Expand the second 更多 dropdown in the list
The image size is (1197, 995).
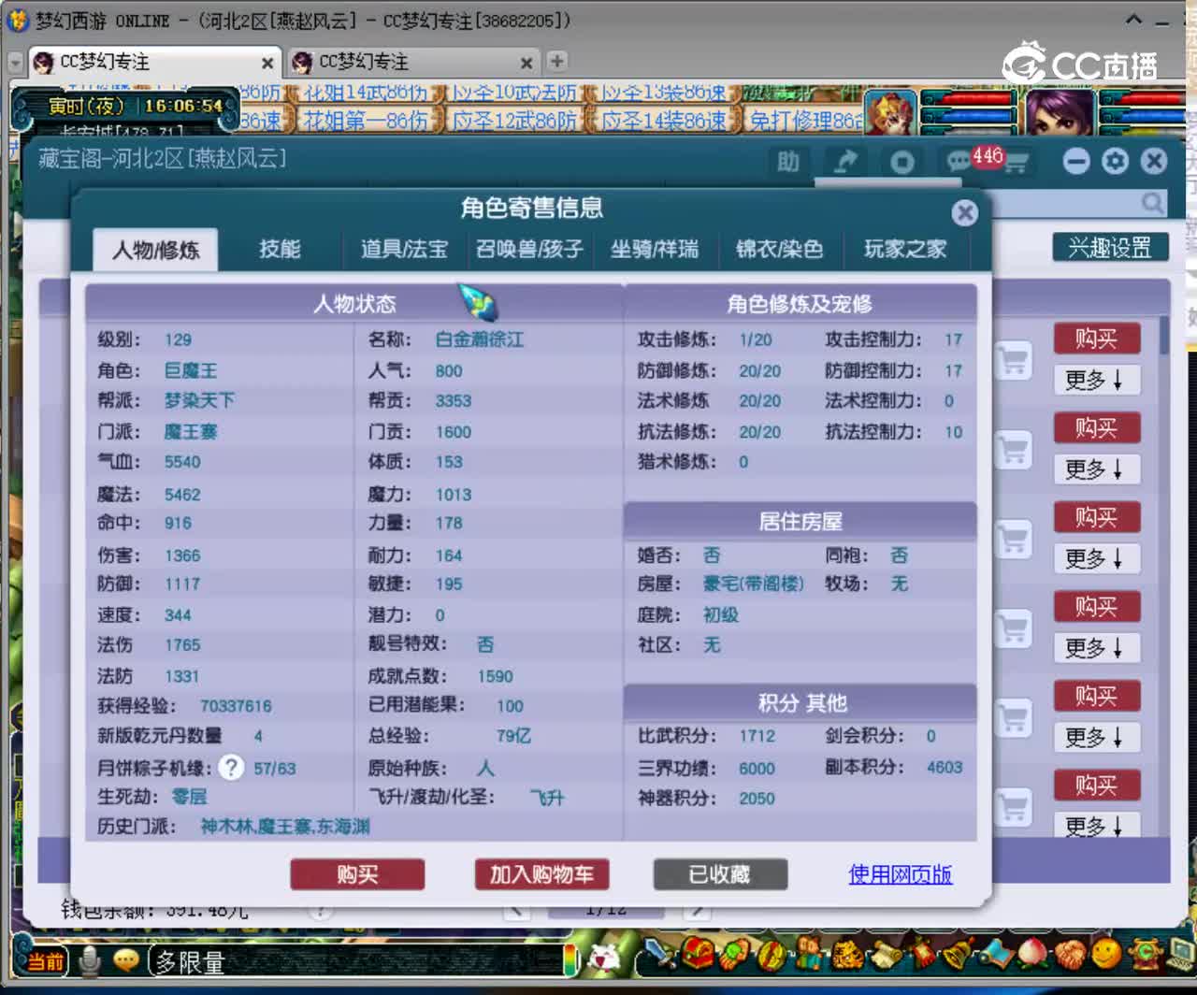coord(1096,469)
